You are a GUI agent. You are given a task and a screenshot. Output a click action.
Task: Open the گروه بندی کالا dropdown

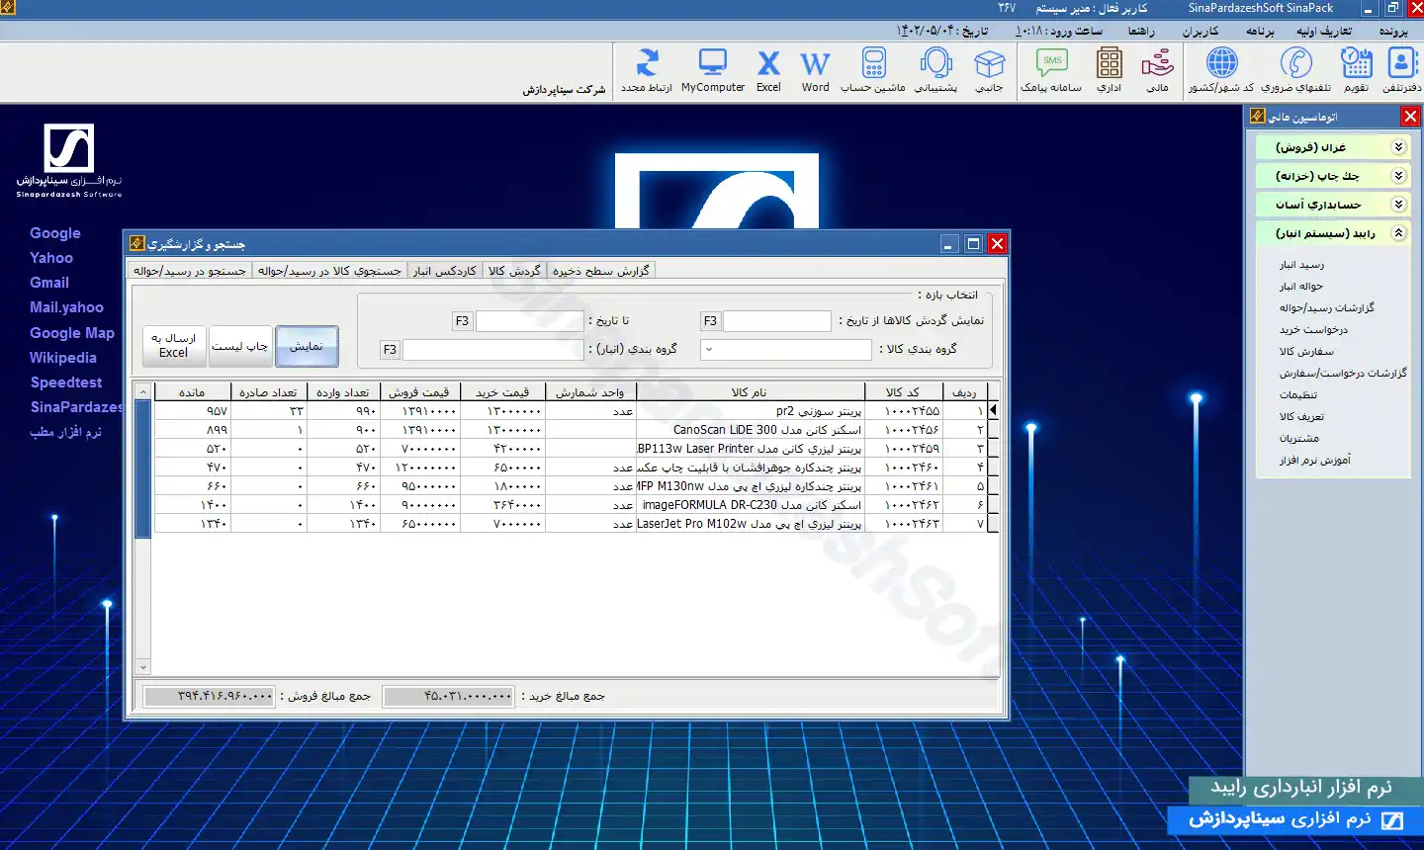pyautogui.click(x=709, y=350)
